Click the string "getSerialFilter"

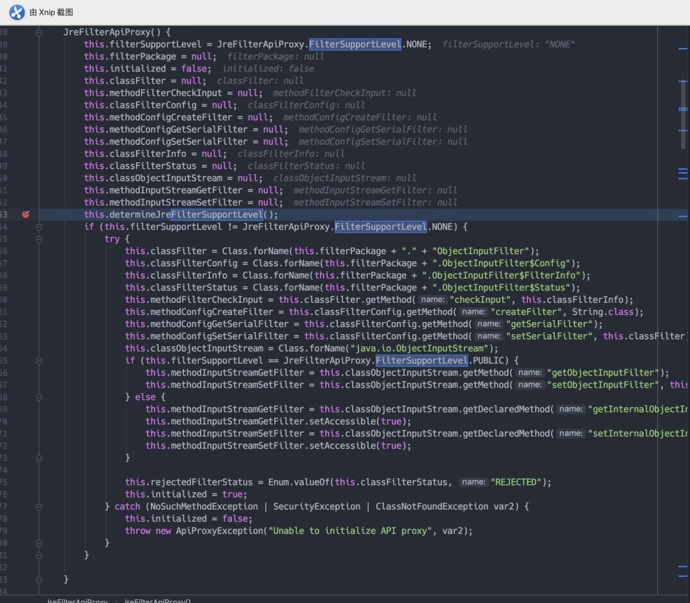[x=549, y=324]
